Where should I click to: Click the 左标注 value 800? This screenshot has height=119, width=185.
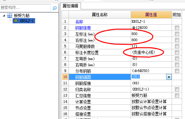coord(151,34)
